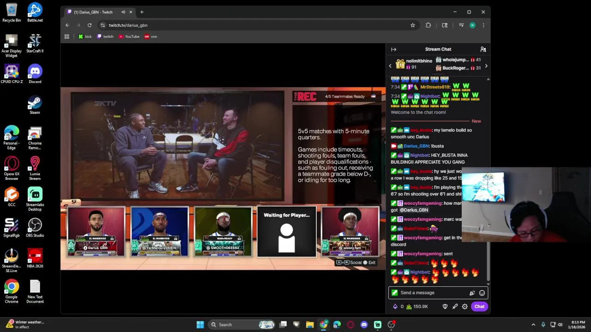
Task: Open the cnn bookmark
Action: pos(151,36)
